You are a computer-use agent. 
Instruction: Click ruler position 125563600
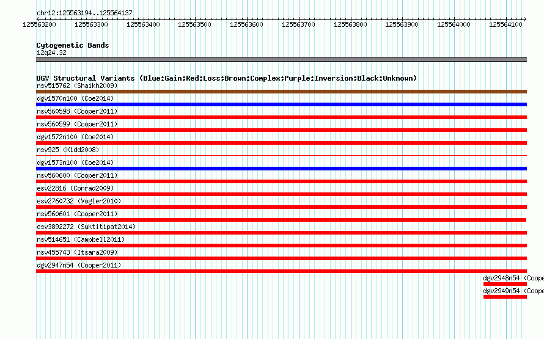pyautogui.click(x=247, y=24)
